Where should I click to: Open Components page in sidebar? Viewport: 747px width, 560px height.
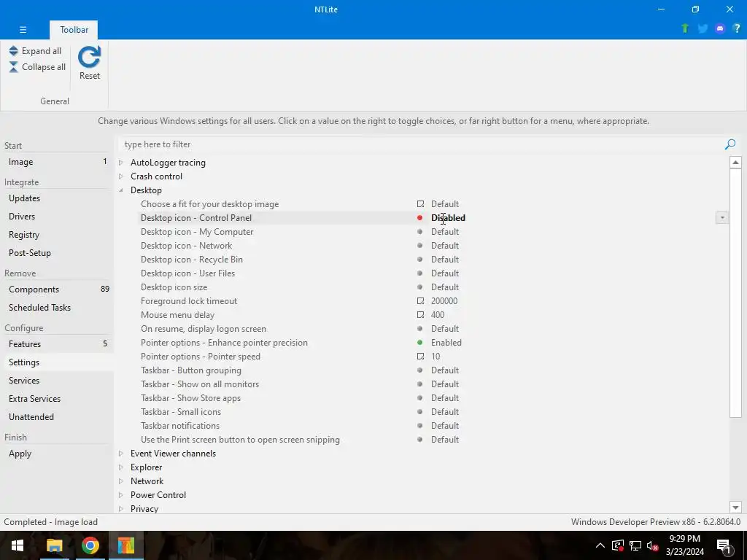pos(57,289)
